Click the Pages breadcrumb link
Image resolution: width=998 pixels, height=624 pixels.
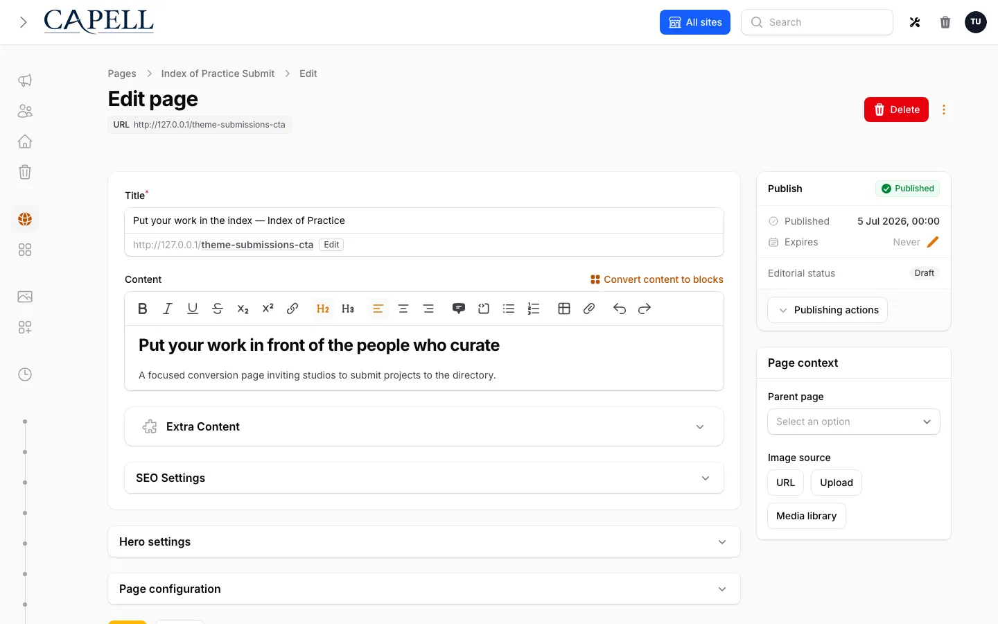tap(122, 73)
